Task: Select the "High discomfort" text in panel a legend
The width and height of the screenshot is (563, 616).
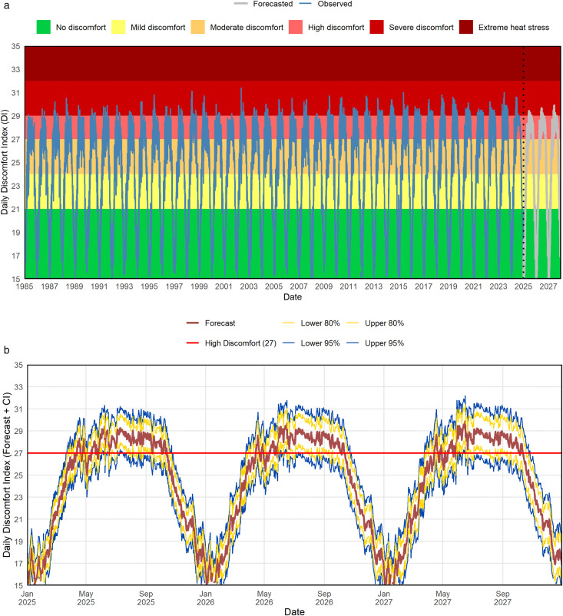Action: 336,28
